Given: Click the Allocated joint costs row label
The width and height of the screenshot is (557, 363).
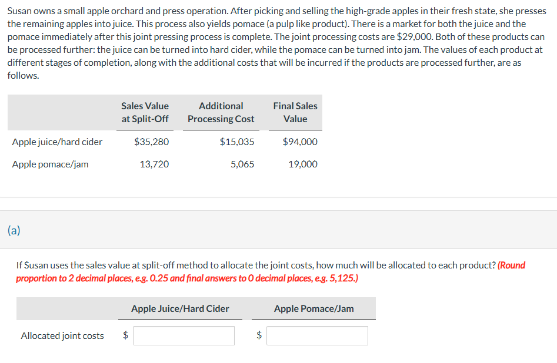Looking at the screenshot, I should (x=61, y=335).
